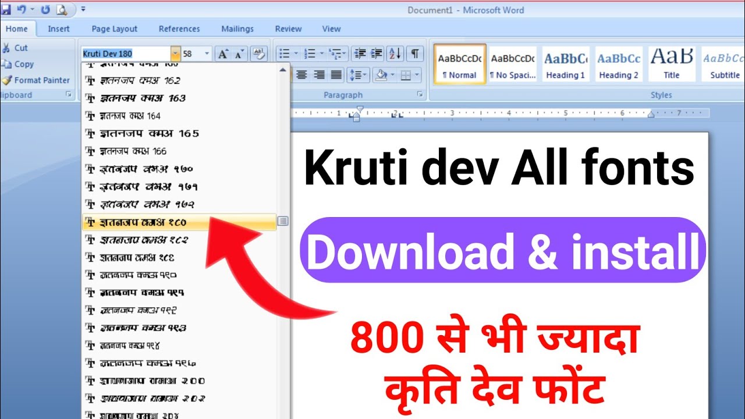Apply the No Spacing style
Viewport: 745px width, 419px height.
point(513,65)
